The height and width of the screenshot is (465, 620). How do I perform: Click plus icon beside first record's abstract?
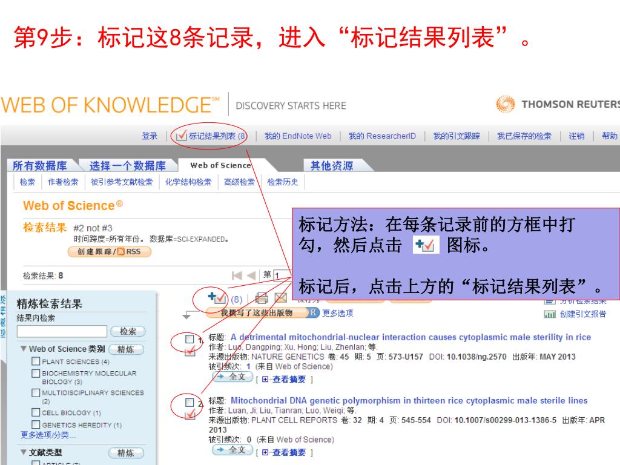click(x=265, y=379)
